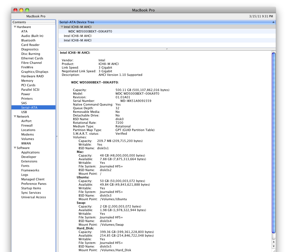The width and height of the screenshot is (287, 252).
Task: Click the date 3/15/11 9:31 PM
Action: click(x=261, y=16)
